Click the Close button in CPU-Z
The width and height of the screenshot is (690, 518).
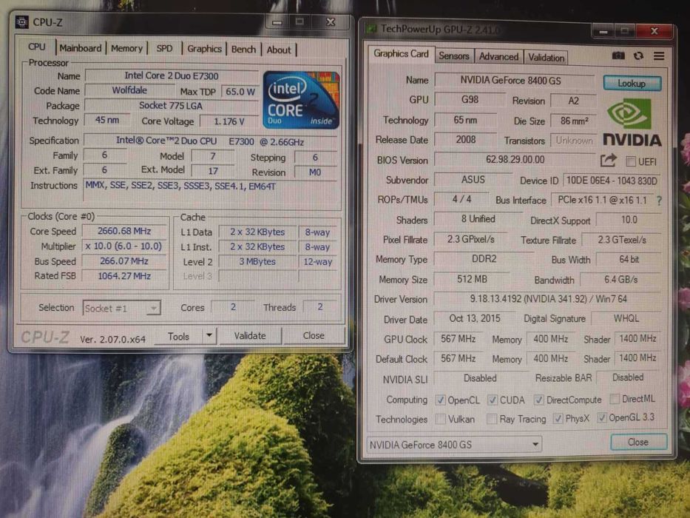pyautogui.click(x=314, y=336)
